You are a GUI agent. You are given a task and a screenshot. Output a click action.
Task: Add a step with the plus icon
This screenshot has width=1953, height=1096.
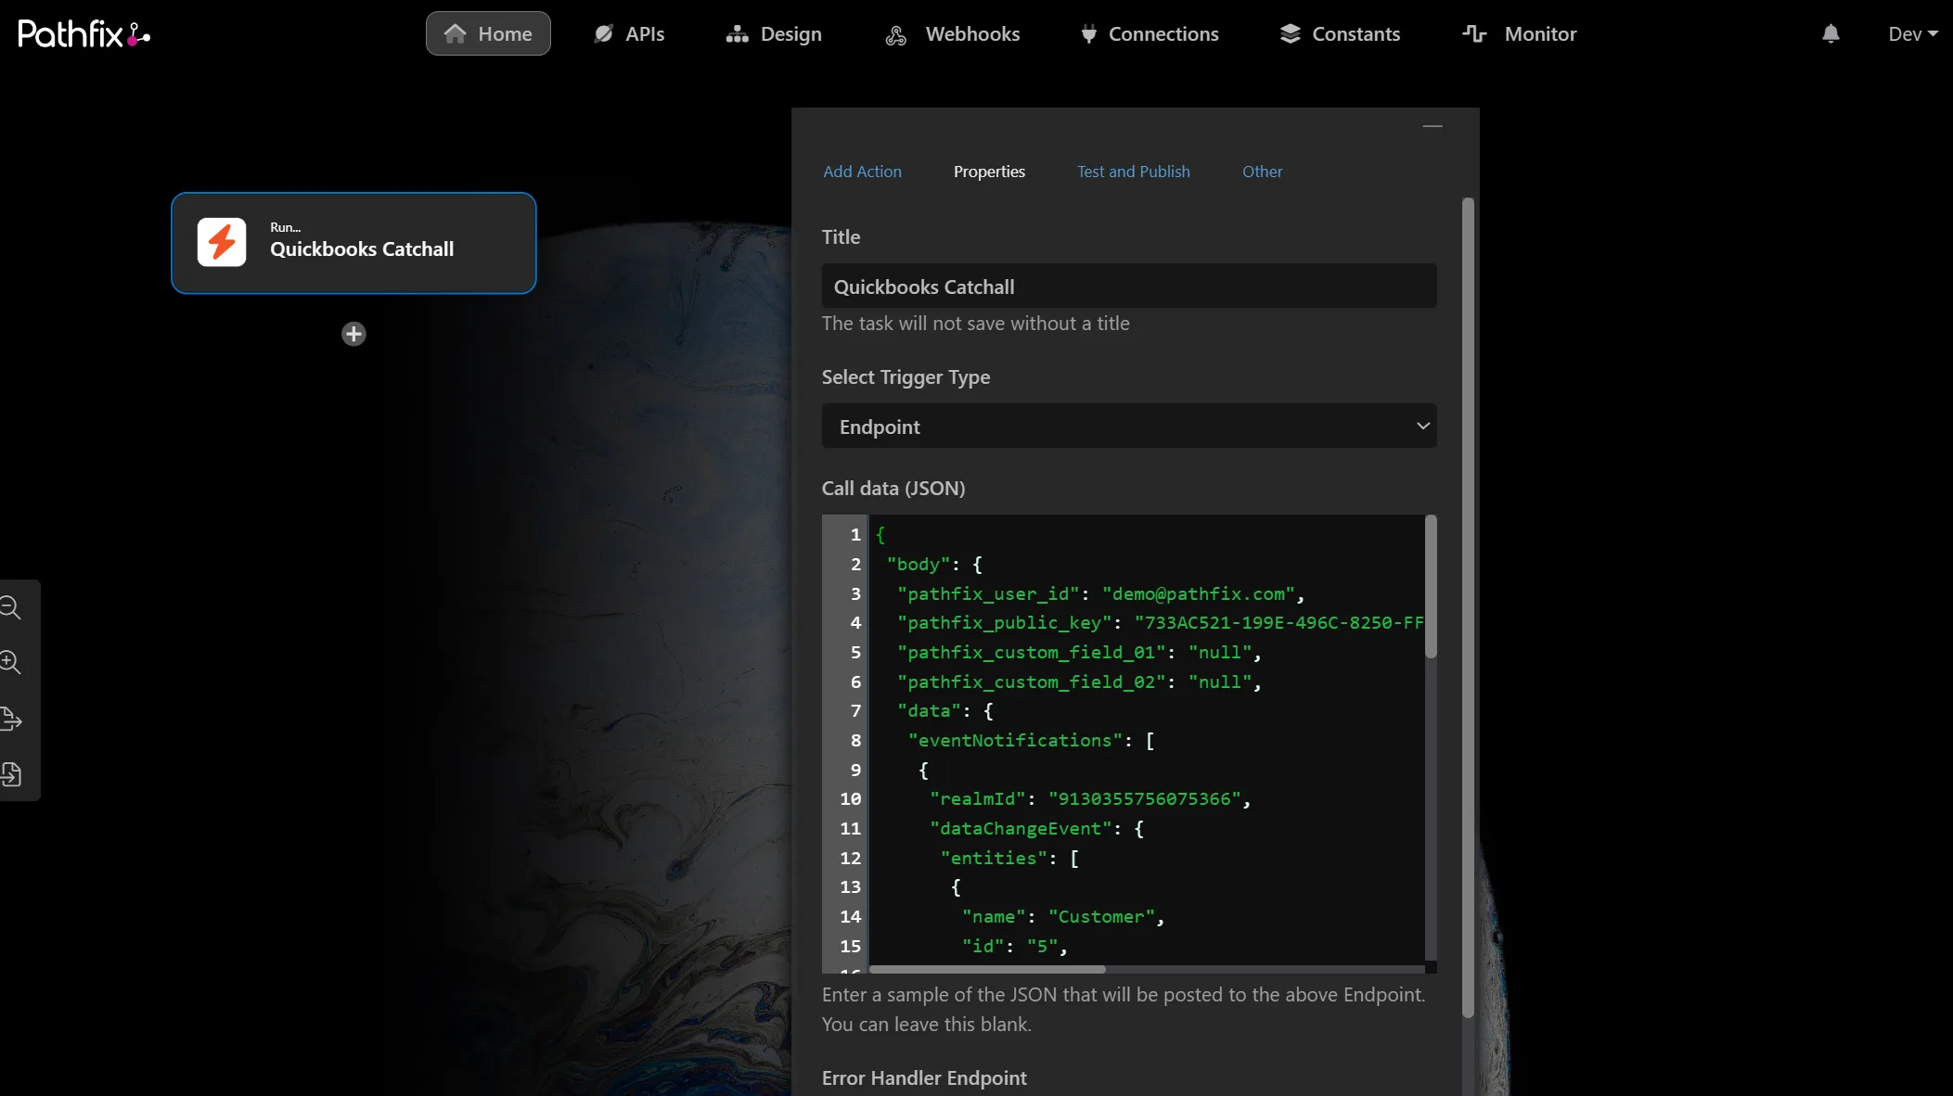click(353, 334)
